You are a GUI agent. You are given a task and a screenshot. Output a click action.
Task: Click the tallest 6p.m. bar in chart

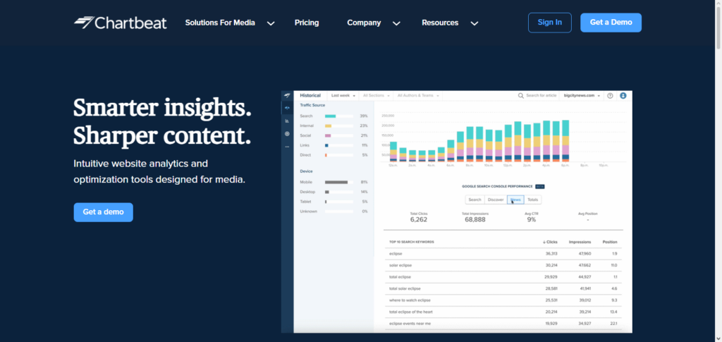[565, 141]
